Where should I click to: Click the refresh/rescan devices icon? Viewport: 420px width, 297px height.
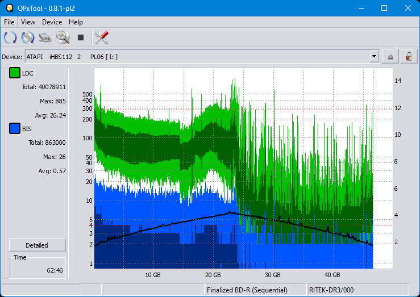click(x=10, y=38)
